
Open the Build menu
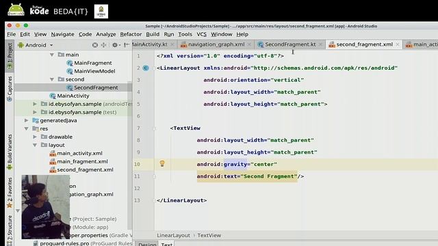pos(153,34)
